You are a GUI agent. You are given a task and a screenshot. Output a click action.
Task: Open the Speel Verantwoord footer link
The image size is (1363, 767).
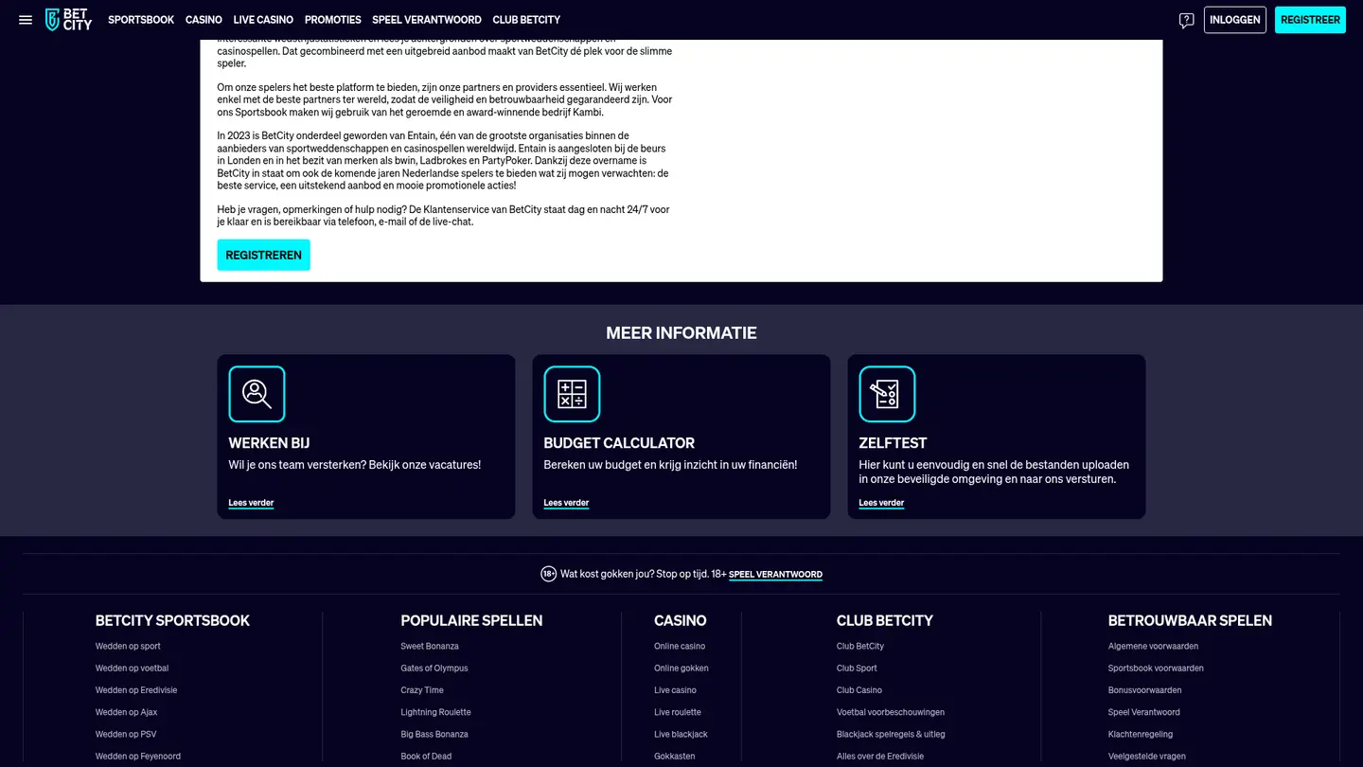[1144, 712]
